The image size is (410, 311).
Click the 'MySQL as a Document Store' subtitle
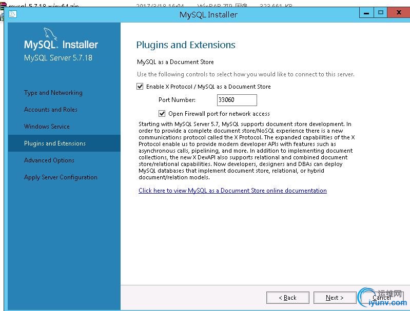(175, 62)
